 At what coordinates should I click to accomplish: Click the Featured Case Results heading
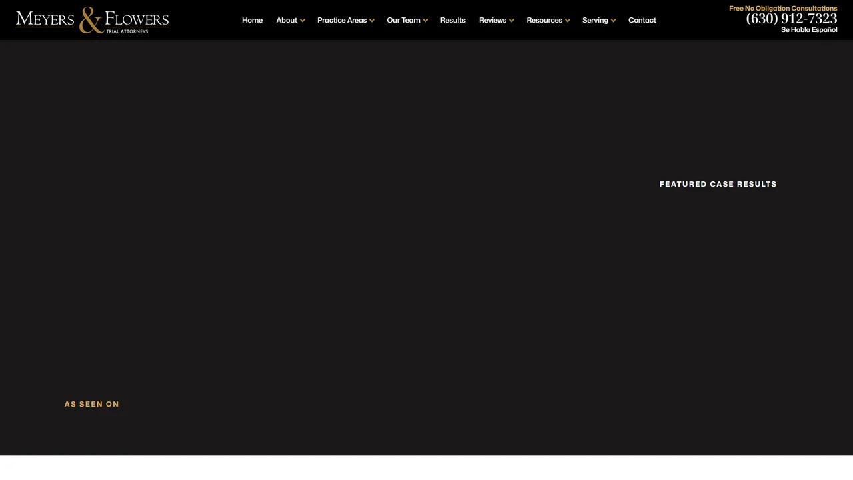click(718, 184)
